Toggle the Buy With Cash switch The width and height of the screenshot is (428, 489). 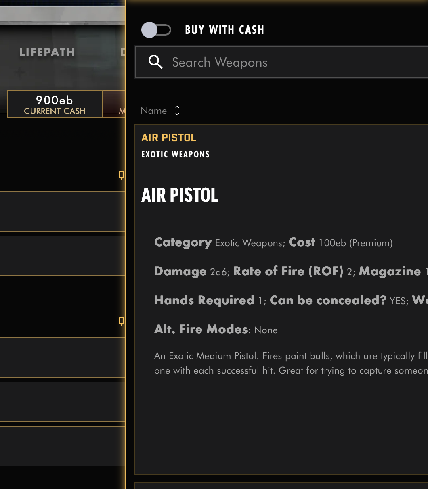(x=156, y=30)
